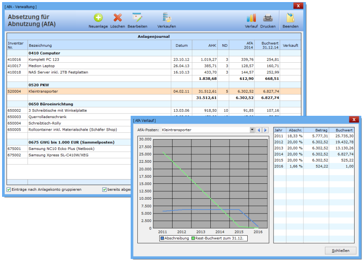
Task: Go to next AfA-Posten with right arrow
Action: pyautogui.click(x=265, y=130)
